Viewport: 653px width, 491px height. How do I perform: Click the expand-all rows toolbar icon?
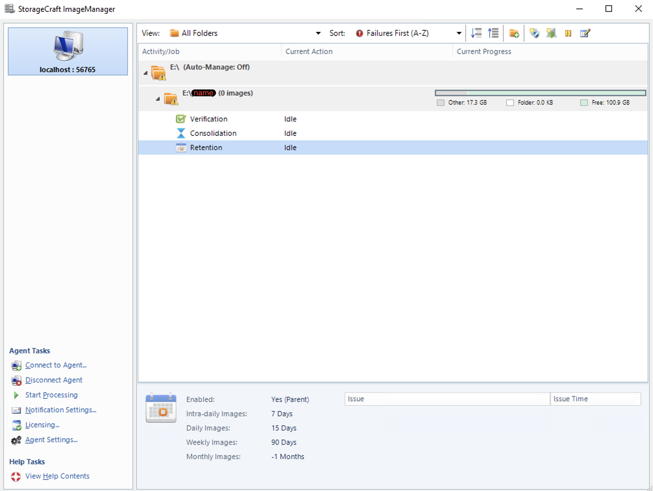point(476,33)
